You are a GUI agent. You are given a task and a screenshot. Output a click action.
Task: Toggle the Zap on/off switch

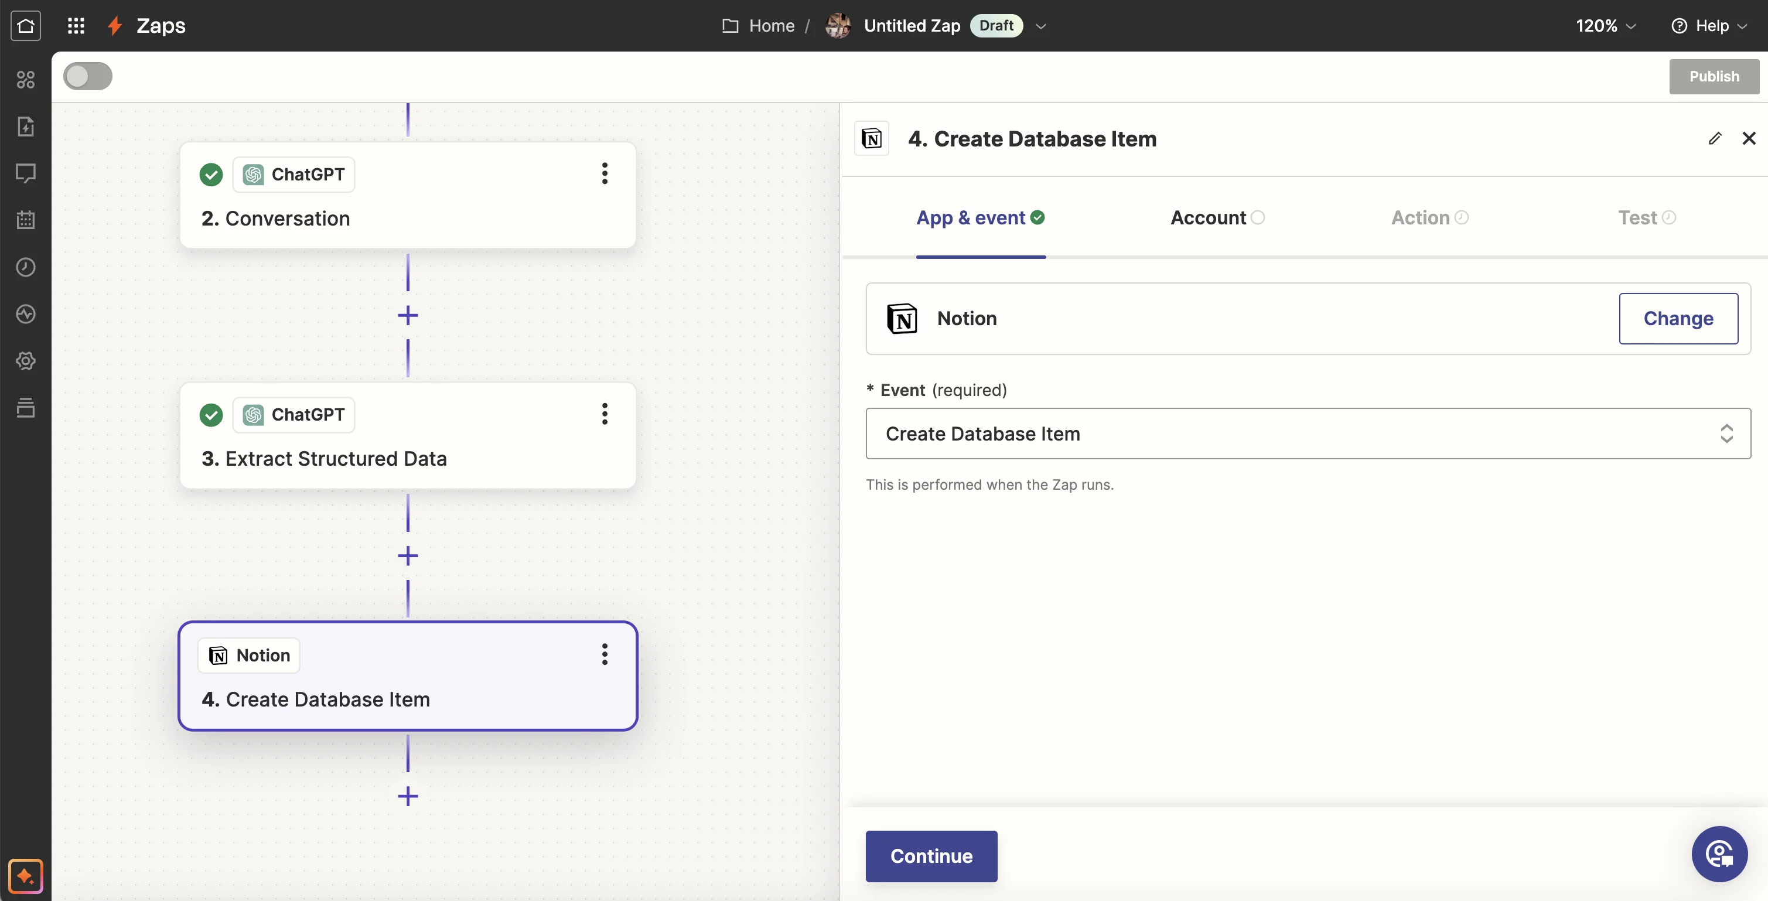tap(88, 76)
